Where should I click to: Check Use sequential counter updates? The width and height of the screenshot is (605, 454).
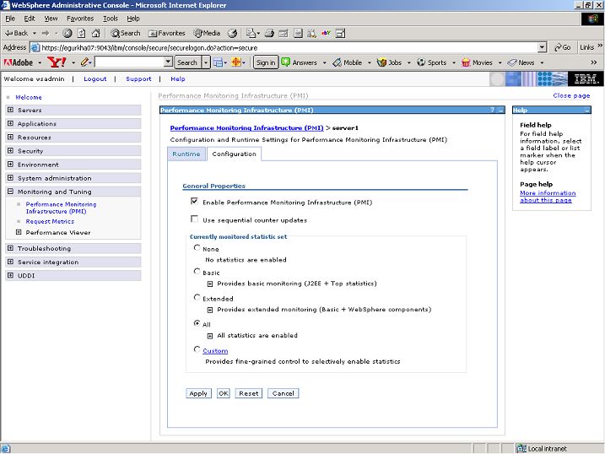coord(194,219)
